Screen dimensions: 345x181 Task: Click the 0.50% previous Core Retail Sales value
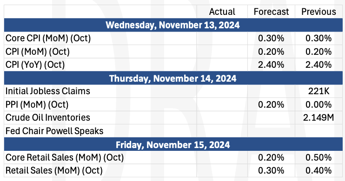tap(318, 157)
